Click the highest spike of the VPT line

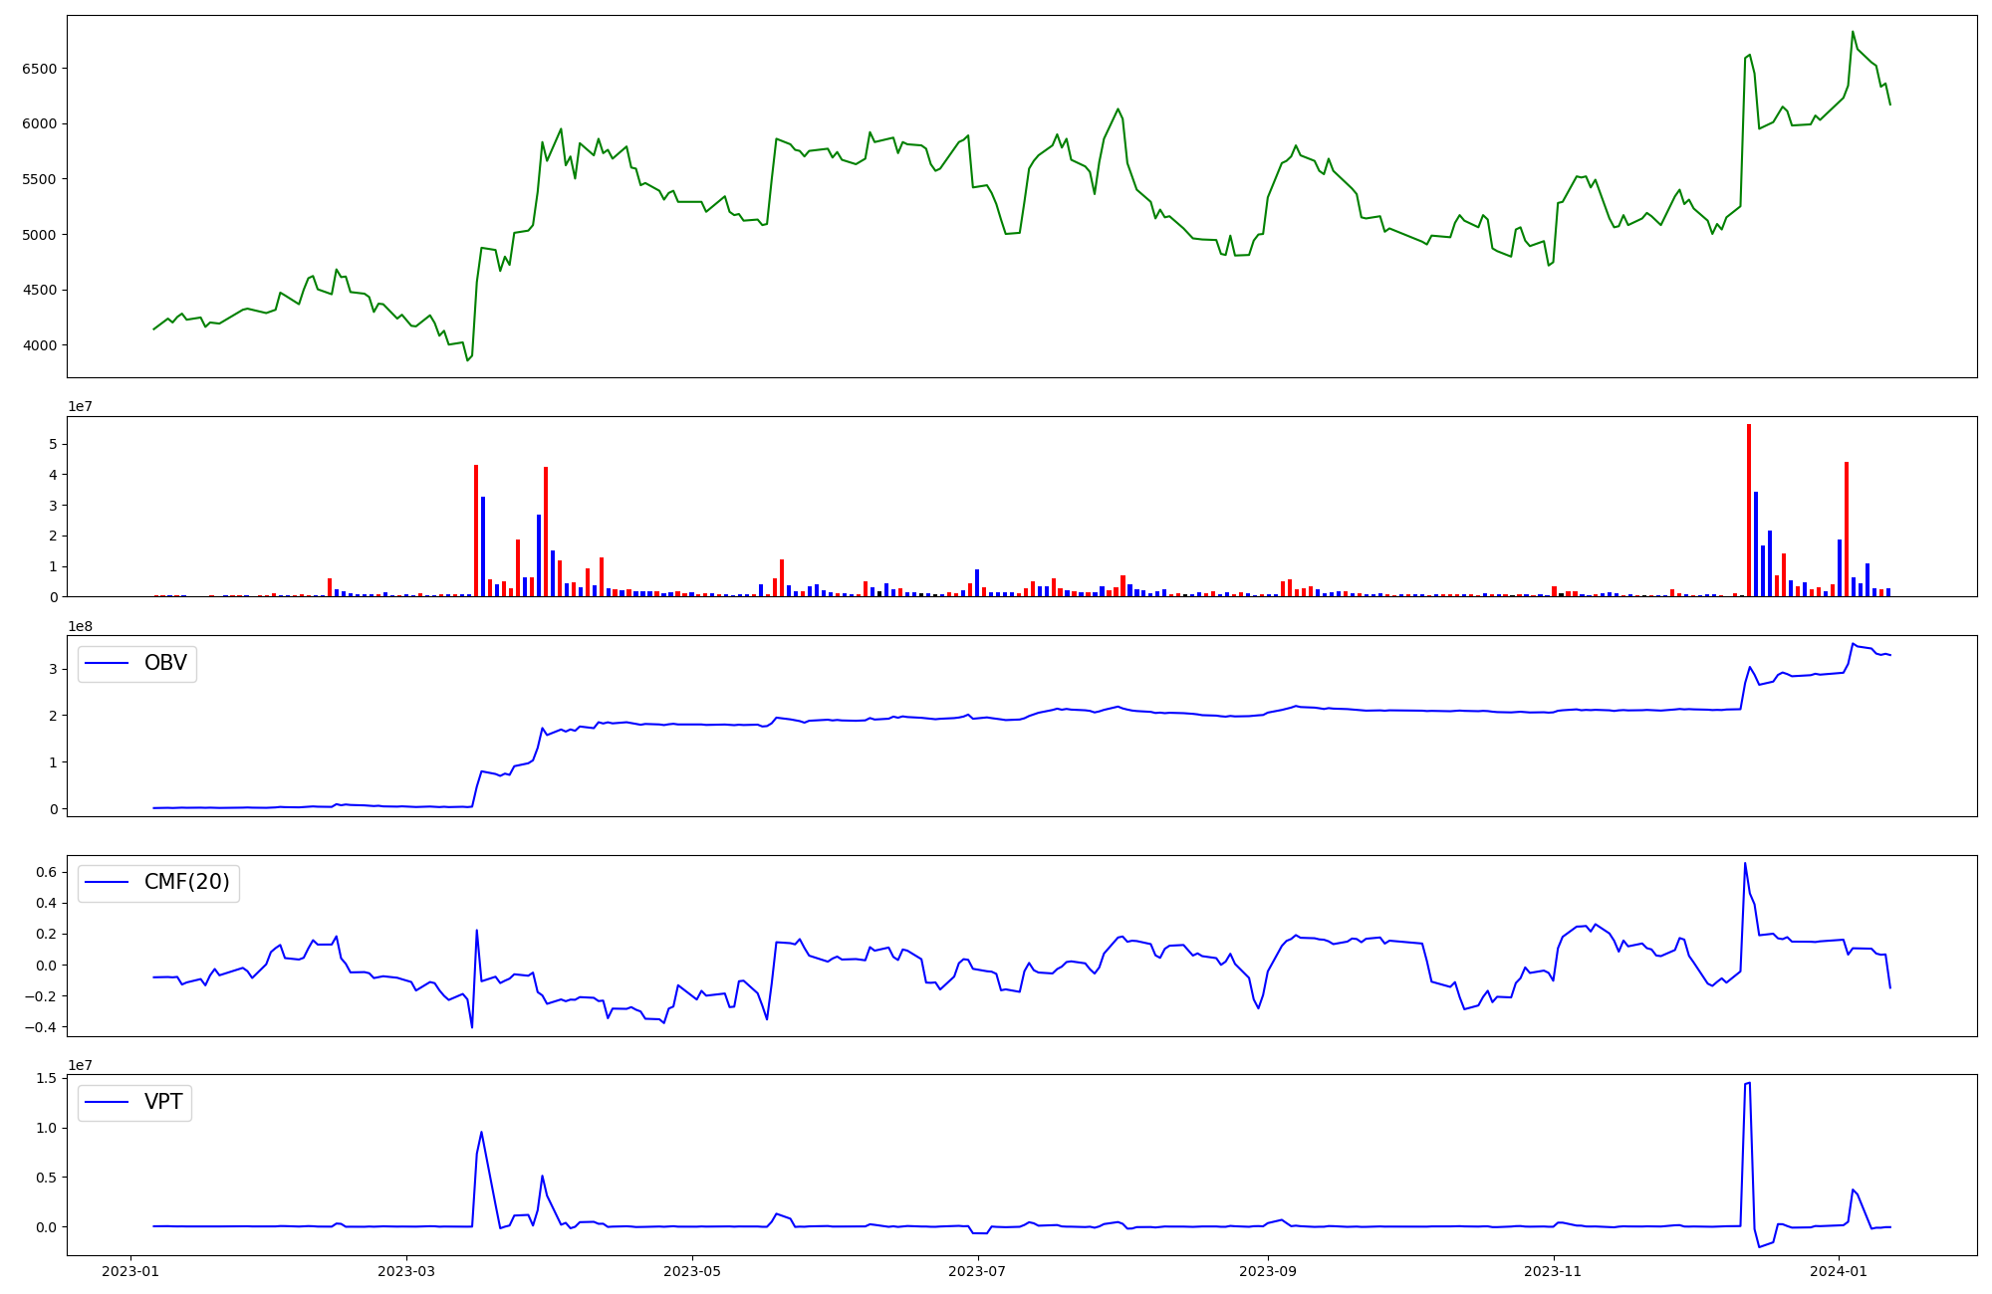(1750, 1083)
